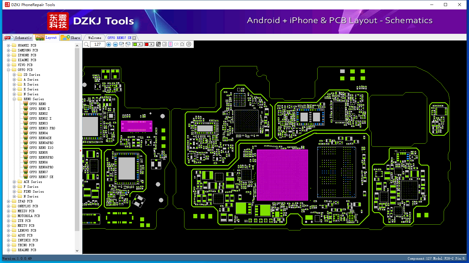Click the PCB icon beside OPPO RENO Z

(26, 109)
